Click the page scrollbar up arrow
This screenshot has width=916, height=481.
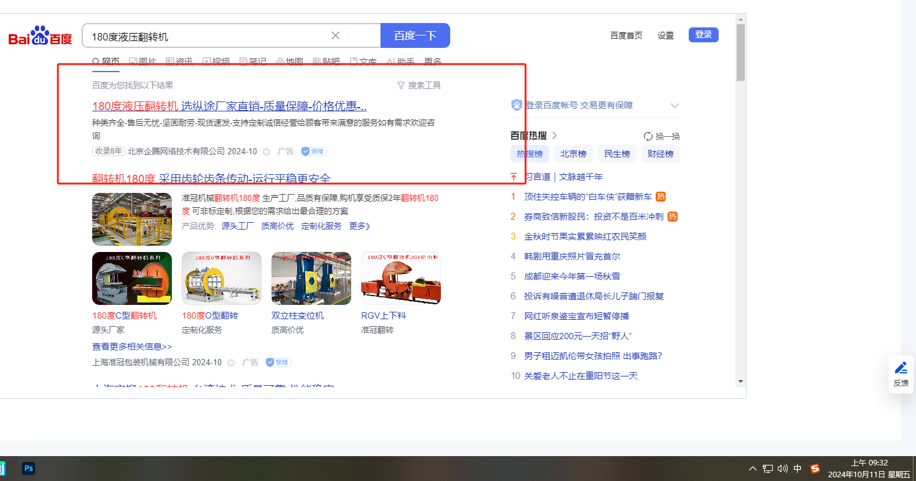pos(740,19)
